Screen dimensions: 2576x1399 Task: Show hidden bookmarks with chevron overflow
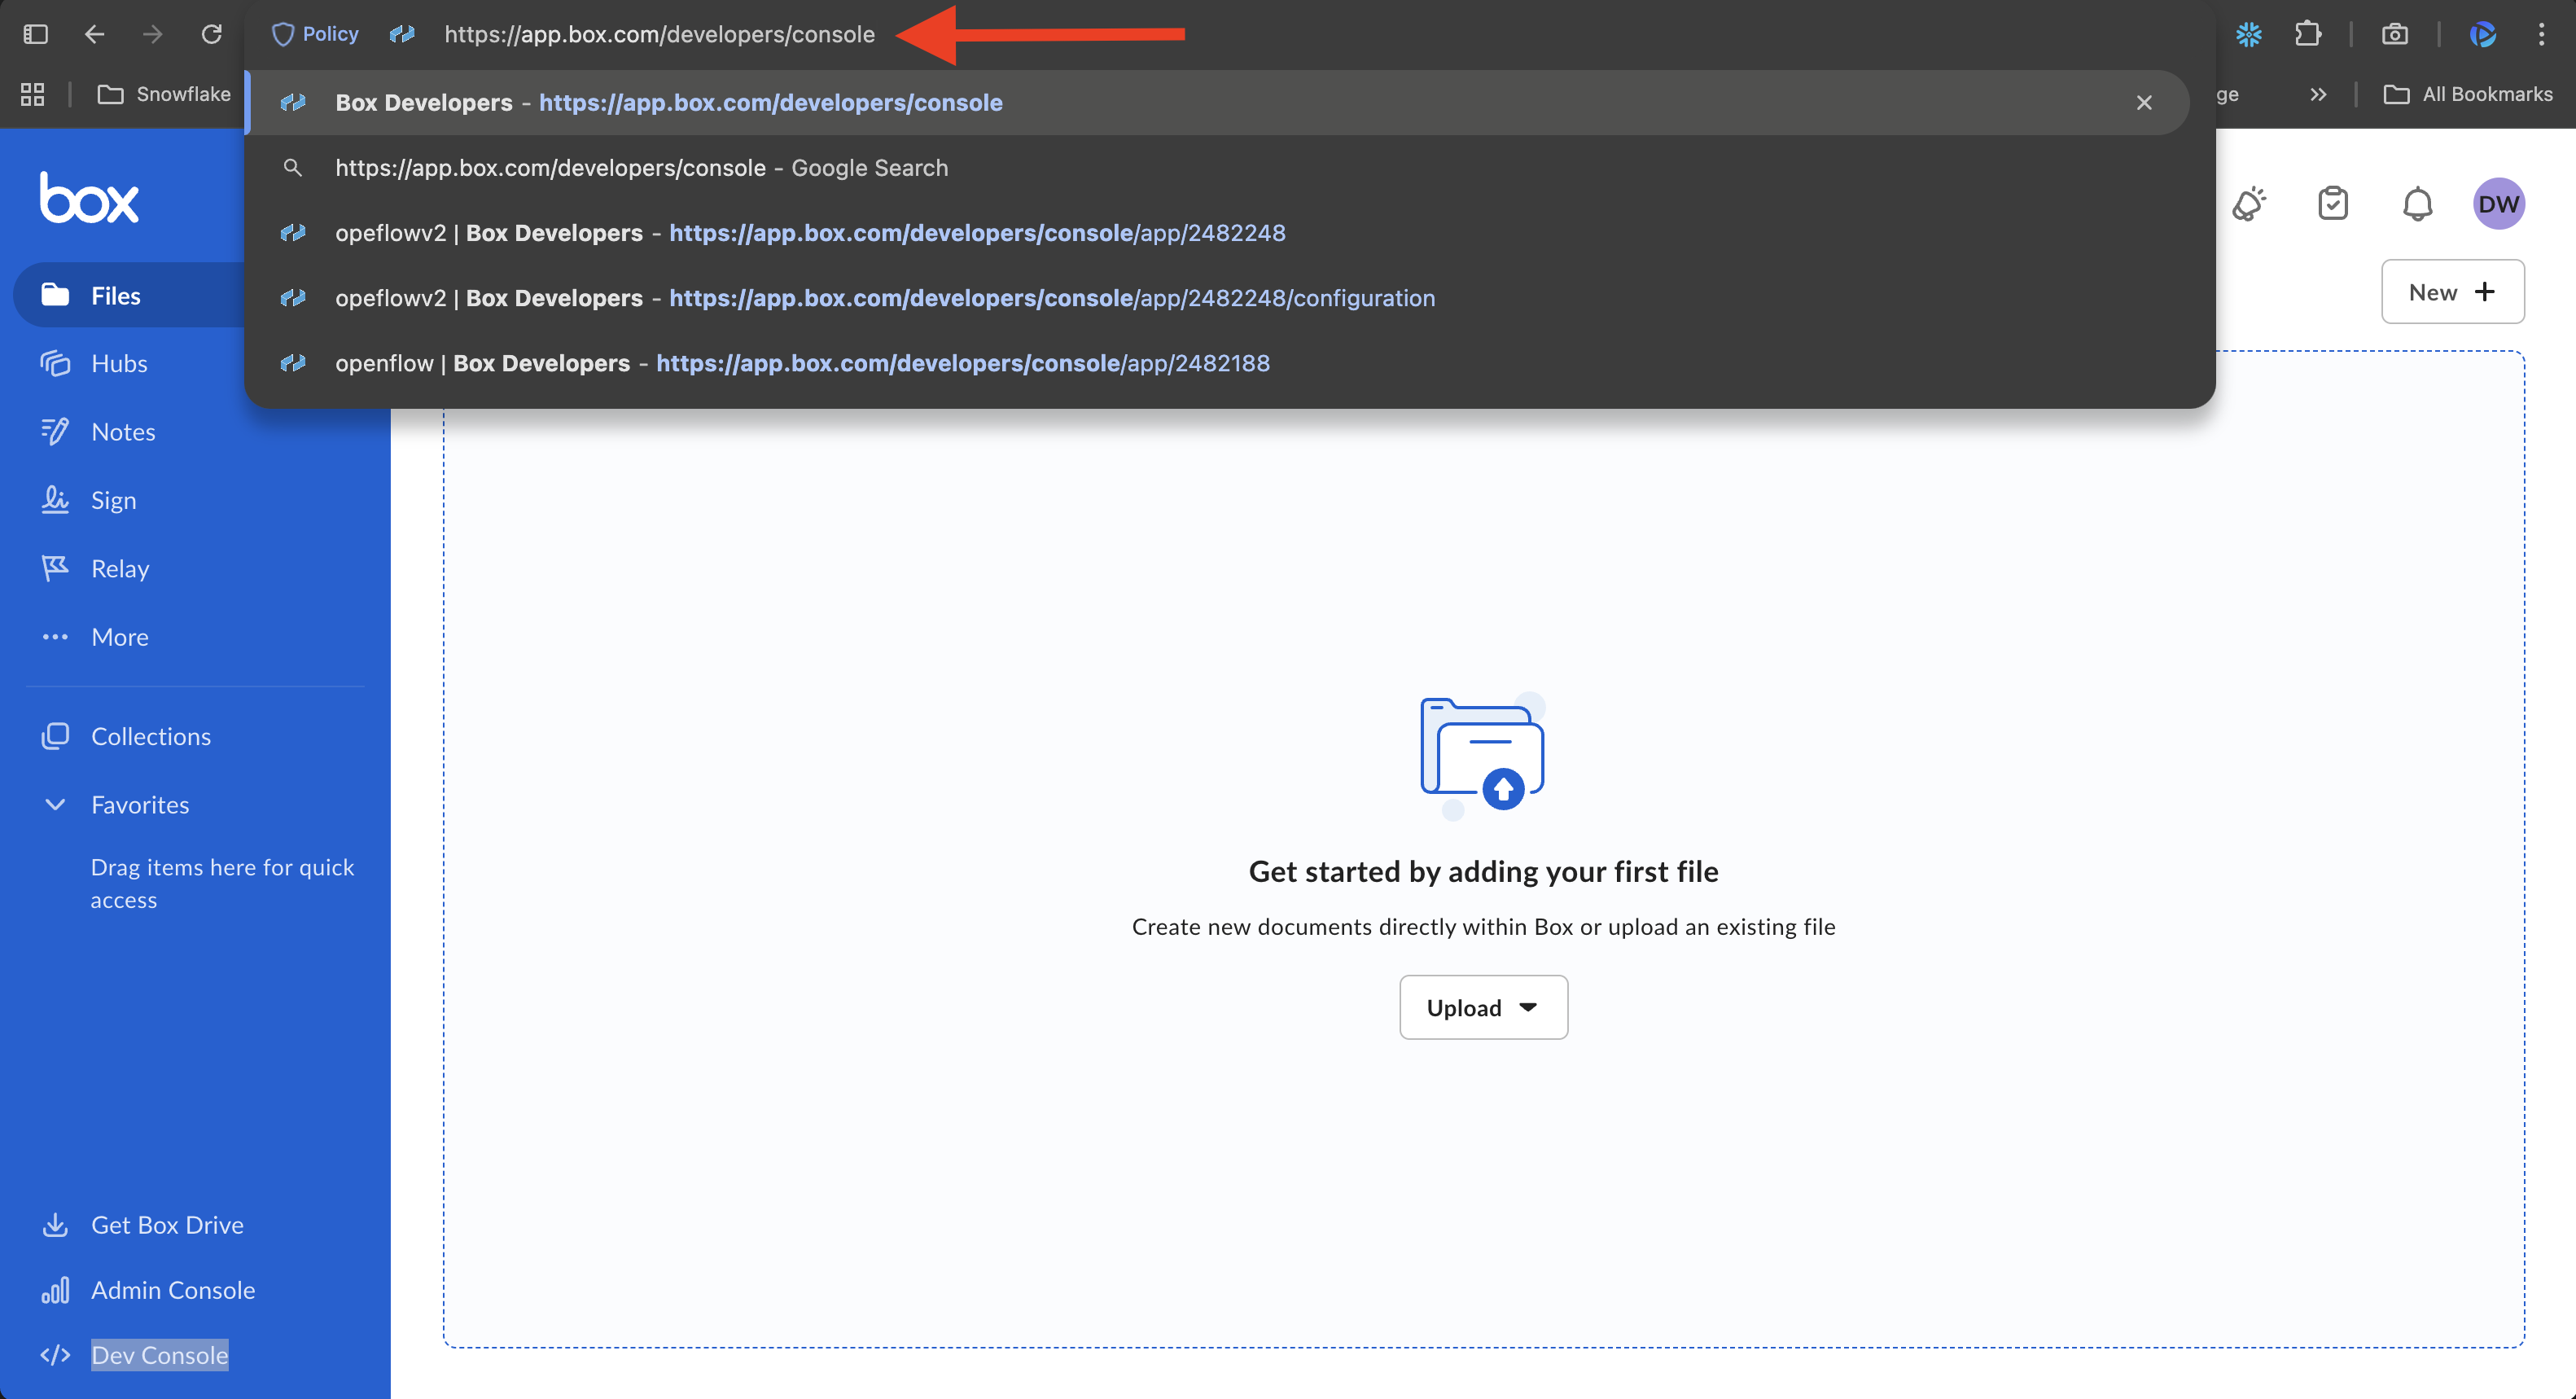click(x=2317, y=94)
